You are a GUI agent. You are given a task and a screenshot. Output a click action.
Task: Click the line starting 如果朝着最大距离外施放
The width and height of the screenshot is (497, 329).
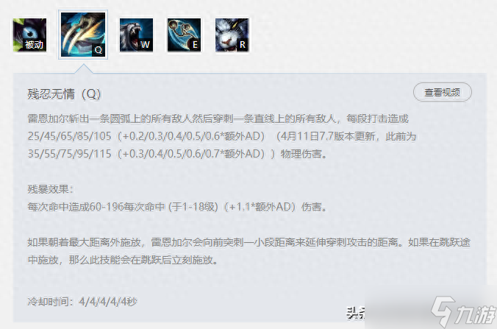pos(248,242)
